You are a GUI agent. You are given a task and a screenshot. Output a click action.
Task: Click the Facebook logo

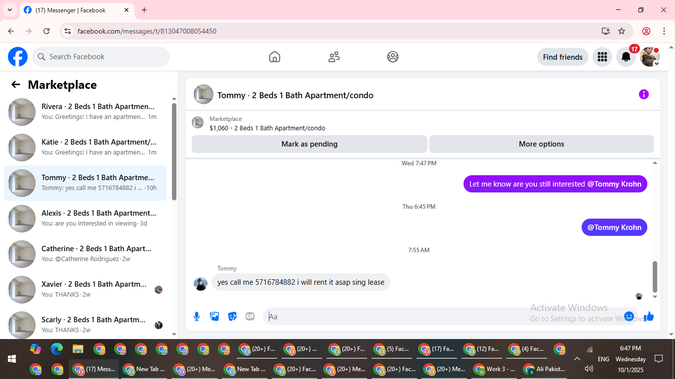coord(18,57)
